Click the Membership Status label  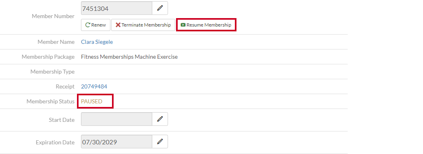click(50, 101)
